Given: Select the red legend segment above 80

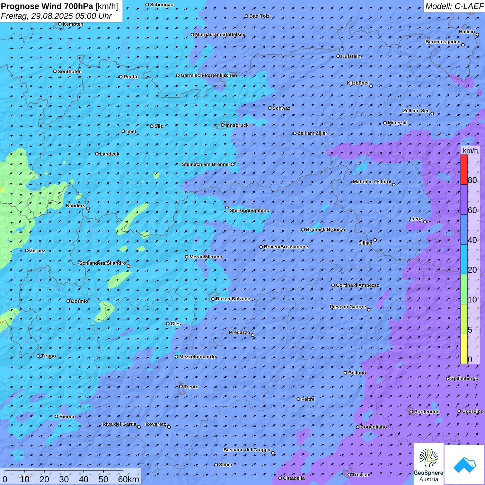Looking at the screenshot, I should click(464, 169).
